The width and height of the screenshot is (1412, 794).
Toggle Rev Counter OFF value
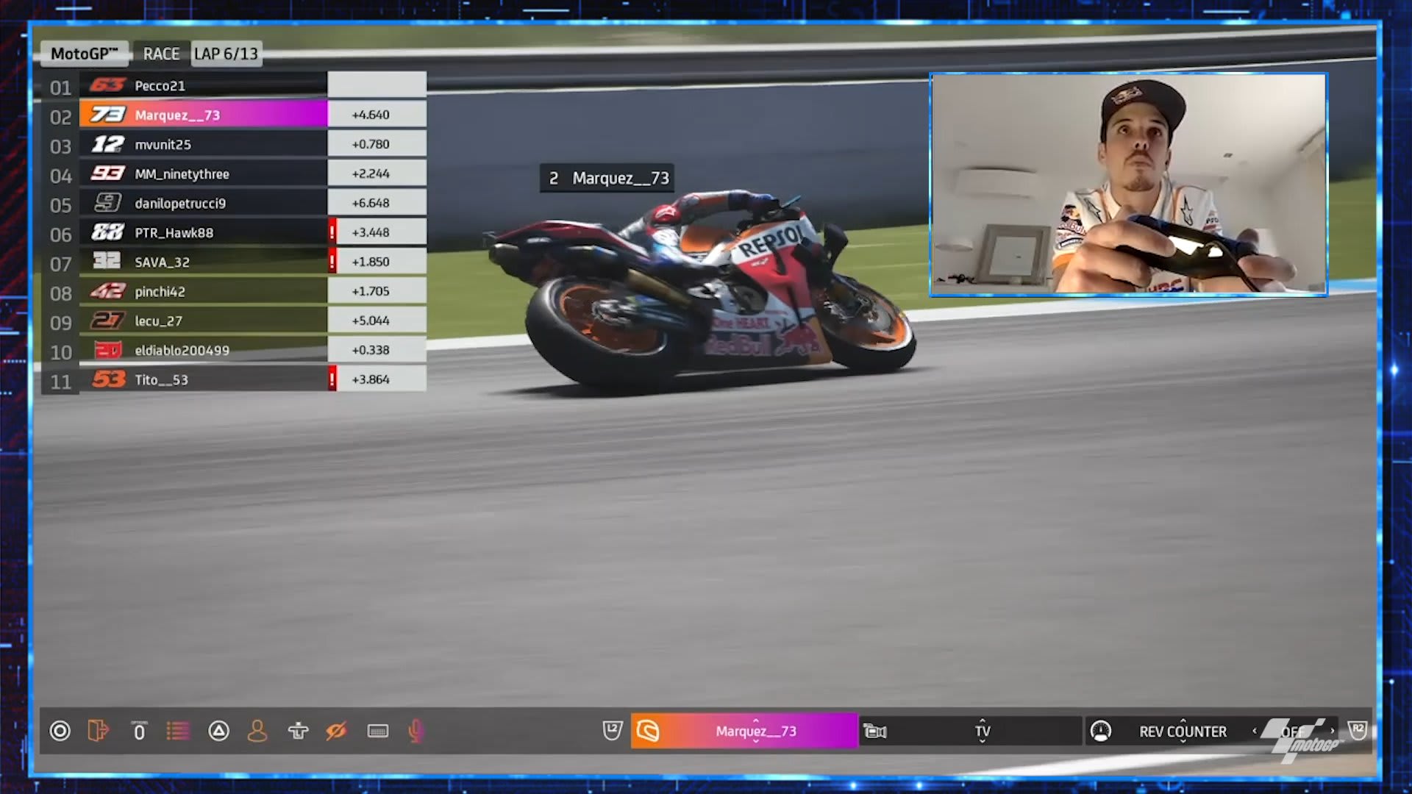pos(1293,732)
